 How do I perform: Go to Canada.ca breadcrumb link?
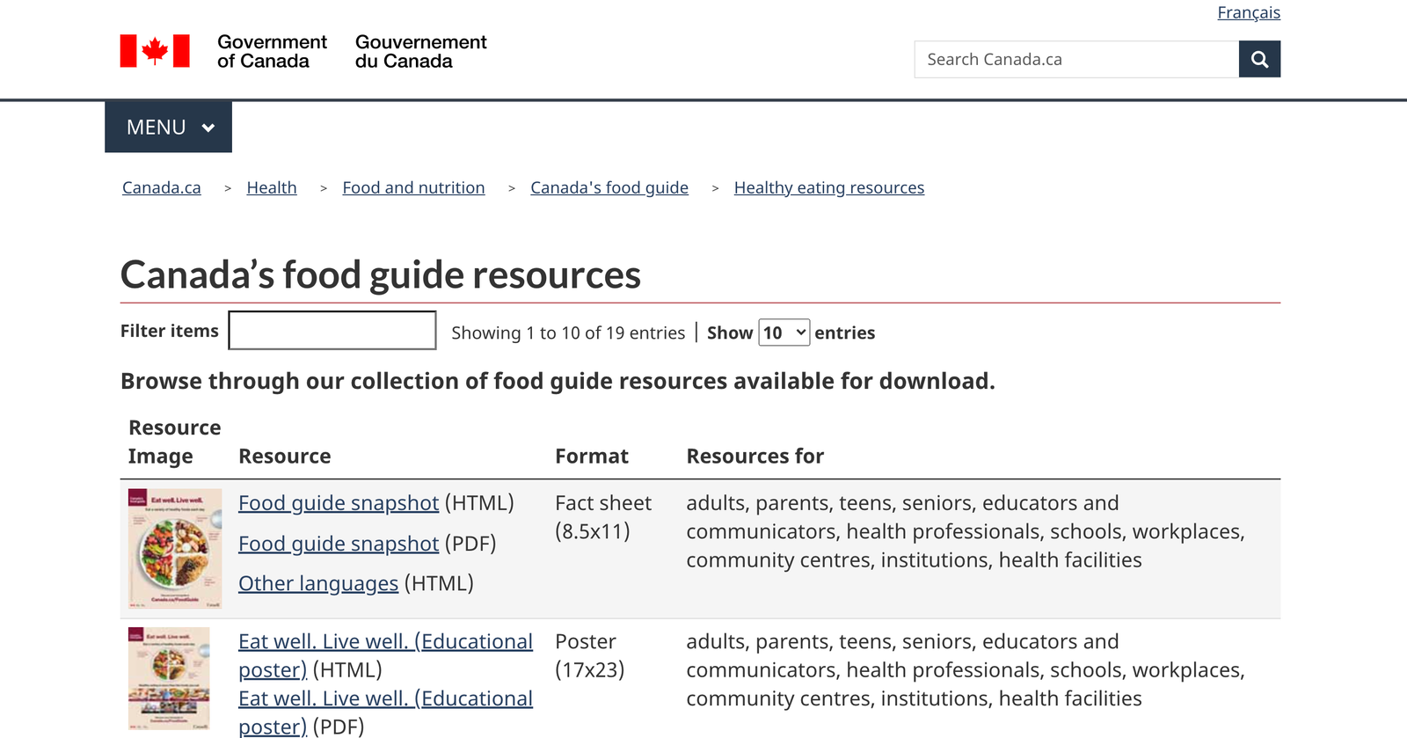point(162,187)
